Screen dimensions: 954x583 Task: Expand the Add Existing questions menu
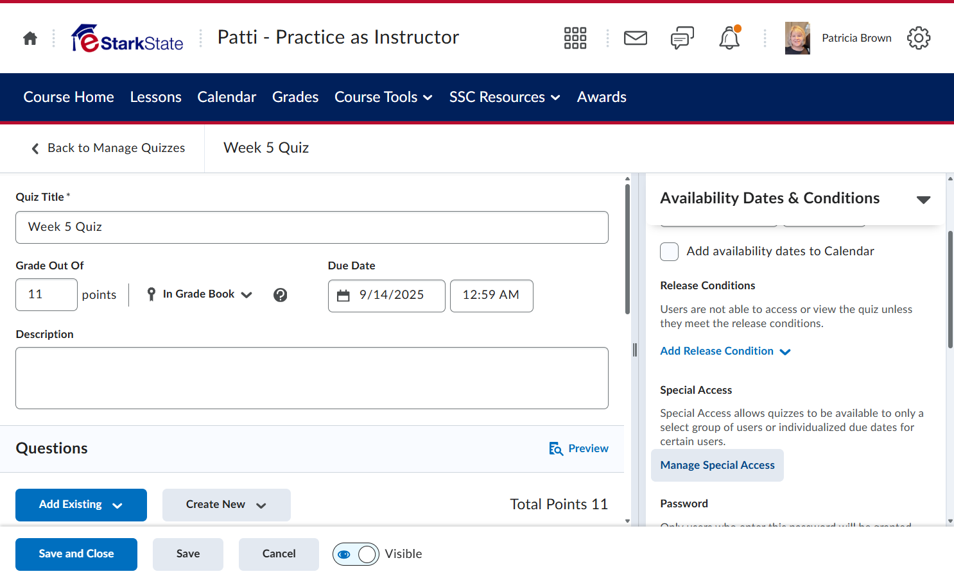(x=81, y=505)
